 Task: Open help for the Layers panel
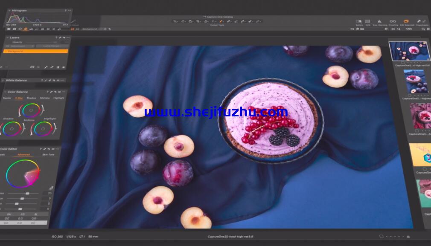click(56, 38)
